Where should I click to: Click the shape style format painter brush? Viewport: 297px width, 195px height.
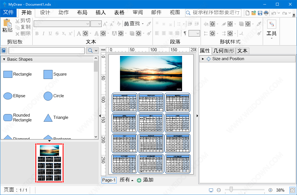259,33
